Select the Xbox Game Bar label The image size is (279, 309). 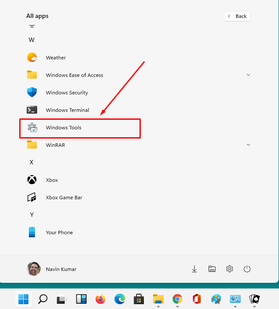[64, 198]
